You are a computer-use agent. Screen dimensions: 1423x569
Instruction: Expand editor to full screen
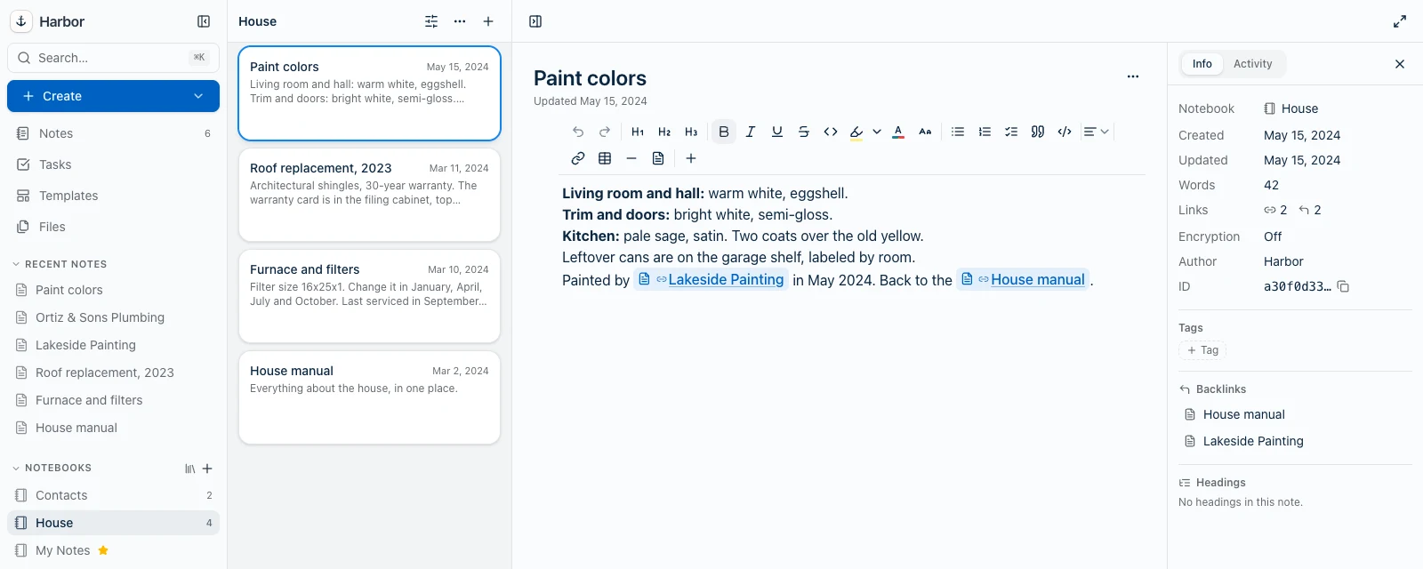tap(1400, 21)
